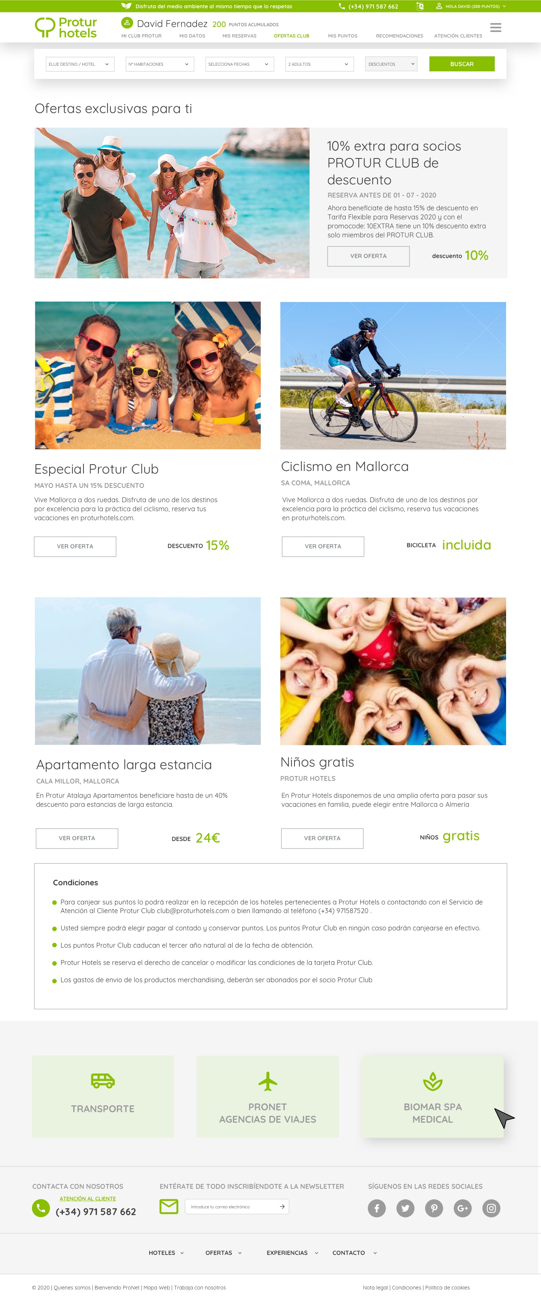
Task: Open the 2 Adultos dropdown
Action: (319, 64)
